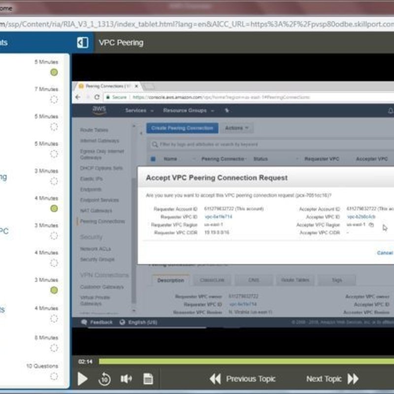This screenshot has height=394, width=394.
Task: Select Endpoints in the sidebar
Action: (x=91, y=189)
